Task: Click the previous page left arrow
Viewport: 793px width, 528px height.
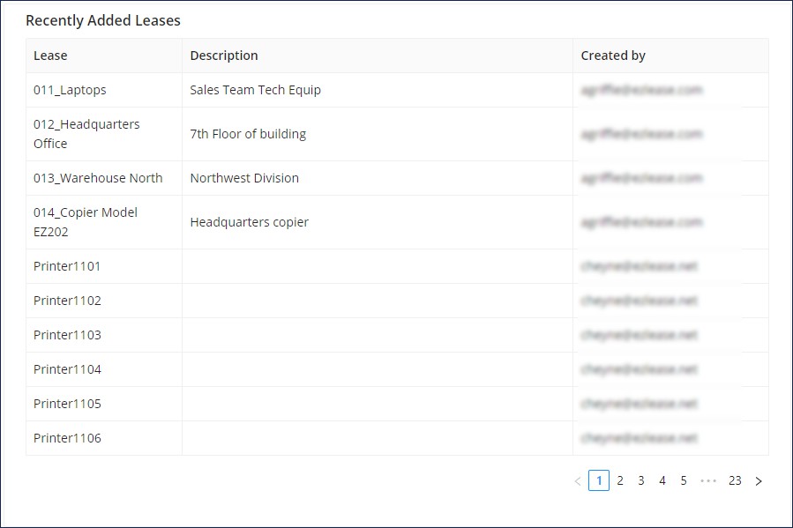Action: 578,481
